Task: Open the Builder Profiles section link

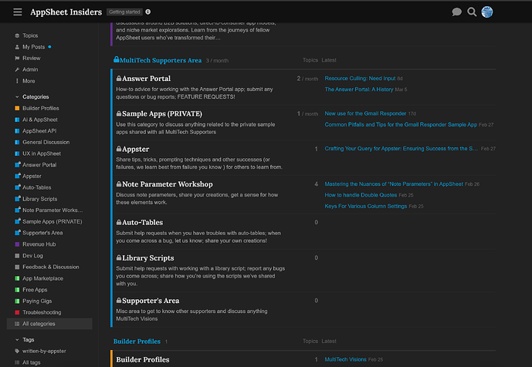Action: [x=137, y=342]
